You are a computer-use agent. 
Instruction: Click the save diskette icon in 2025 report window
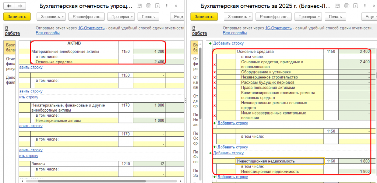[x=338, y=6]
